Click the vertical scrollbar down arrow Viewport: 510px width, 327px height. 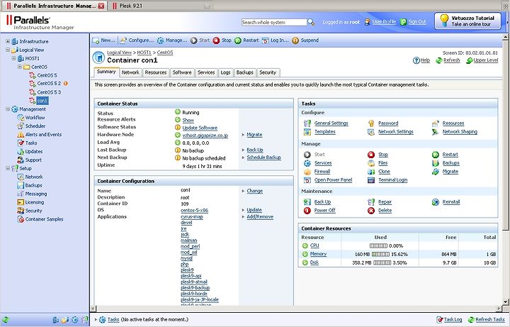pos(506,301)
